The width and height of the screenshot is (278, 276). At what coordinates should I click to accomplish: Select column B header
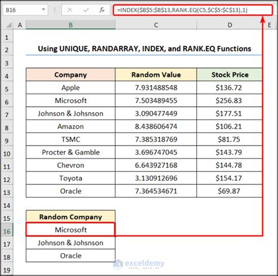(x=70, y=25)
